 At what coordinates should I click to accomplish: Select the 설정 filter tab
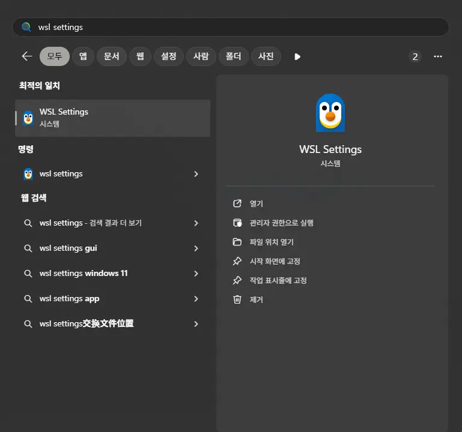click(169, 56)
